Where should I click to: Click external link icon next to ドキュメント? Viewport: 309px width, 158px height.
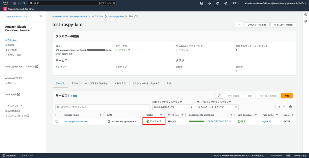coord(21,106)
